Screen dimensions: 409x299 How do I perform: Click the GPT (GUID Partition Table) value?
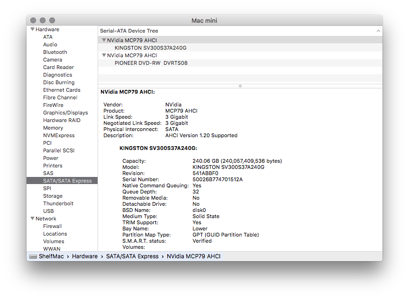click(226, 235)
